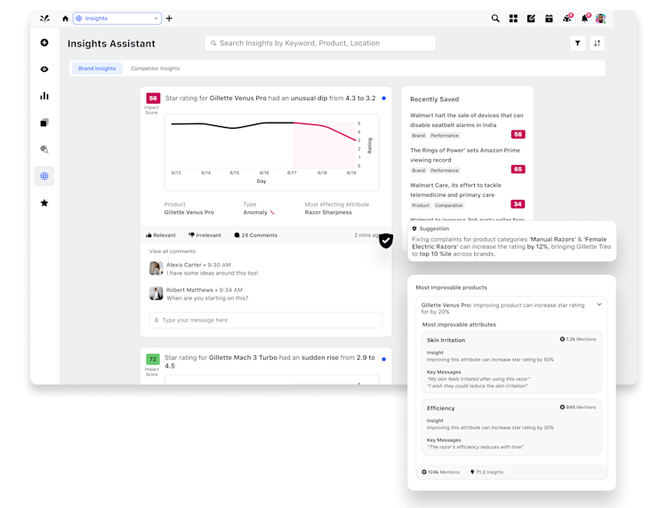Open the apps grid launcher icon
This screenshot has height=508, width=667.
(513, 19)
